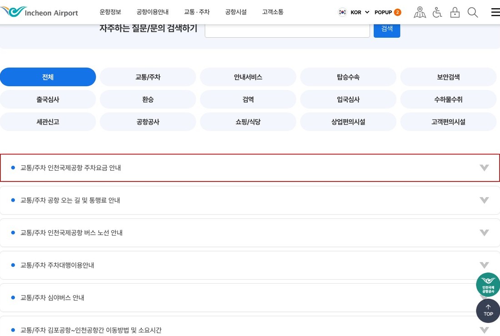Expand arrow for 주차대행이용안내
Screen dimensions: 500x336
point(484,265)
